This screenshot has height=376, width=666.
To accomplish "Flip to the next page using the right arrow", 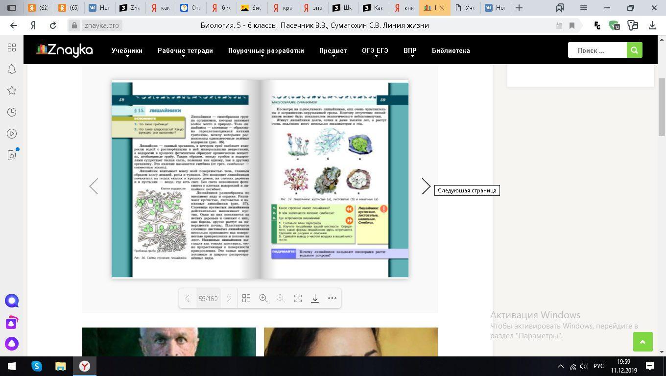I will pyautogui.click(x=426, y=187).
